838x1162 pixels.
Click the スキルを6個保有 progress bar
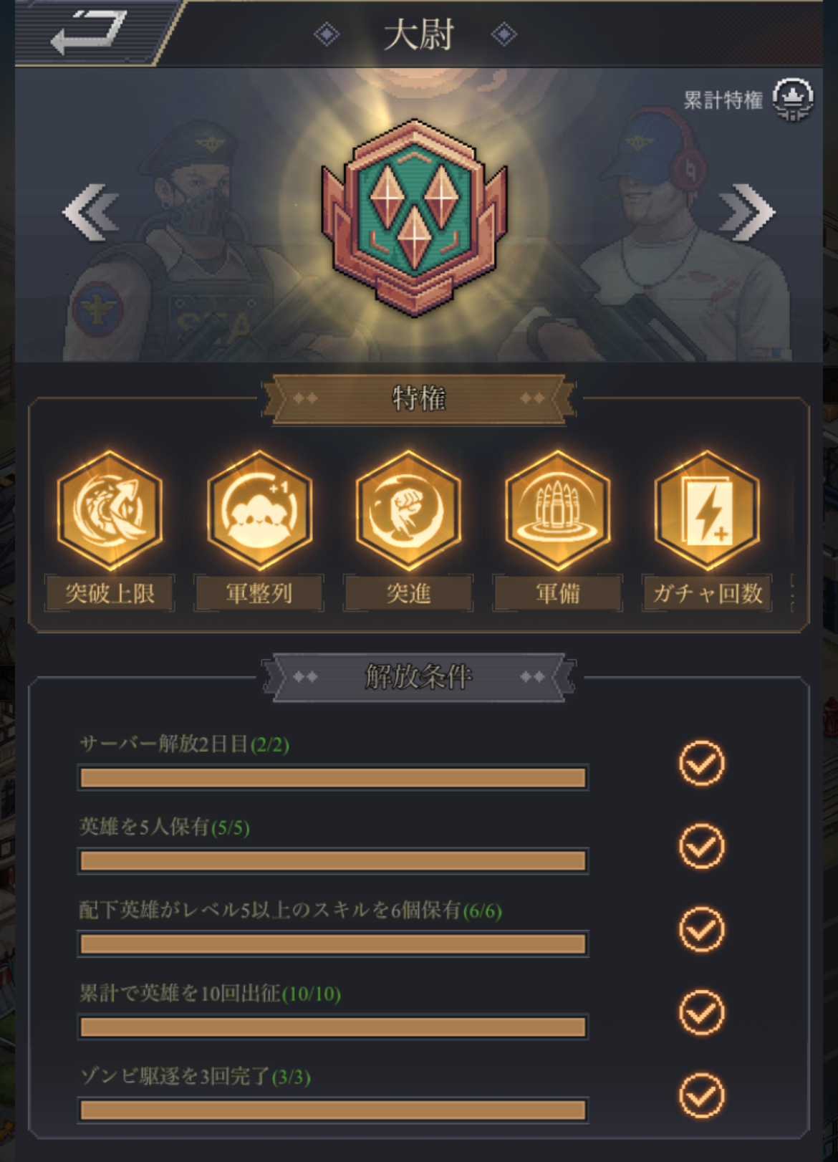tap(333, 944)
